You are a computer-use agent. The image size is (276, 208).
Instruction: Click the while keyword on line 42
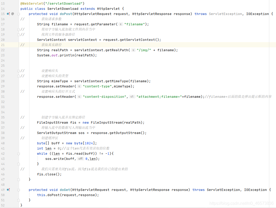pyautogui.click(x=42, y=154)
